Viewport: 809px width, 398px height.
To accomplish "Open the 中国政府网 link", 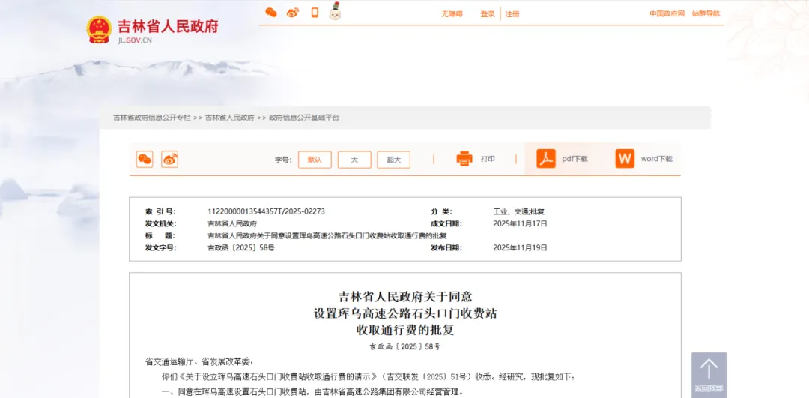I will pyautogui.click(x=667, y=13).
